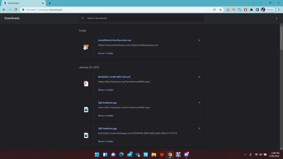The width and height of the screenshot is (283, 159).
Task: Click the chrome://downloads address bar
Action: click(x=115, y=10)
